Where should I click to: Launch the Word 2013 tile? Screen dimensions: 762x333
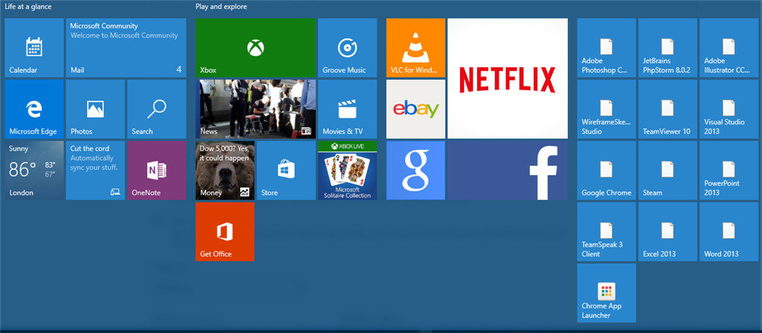coord(729,232)
